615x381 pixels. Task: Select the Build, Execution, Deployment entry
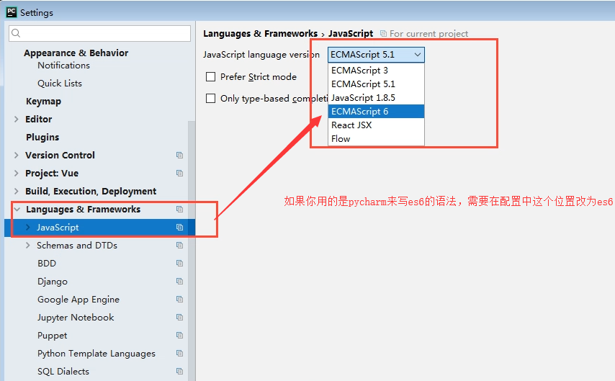(91, 192)
